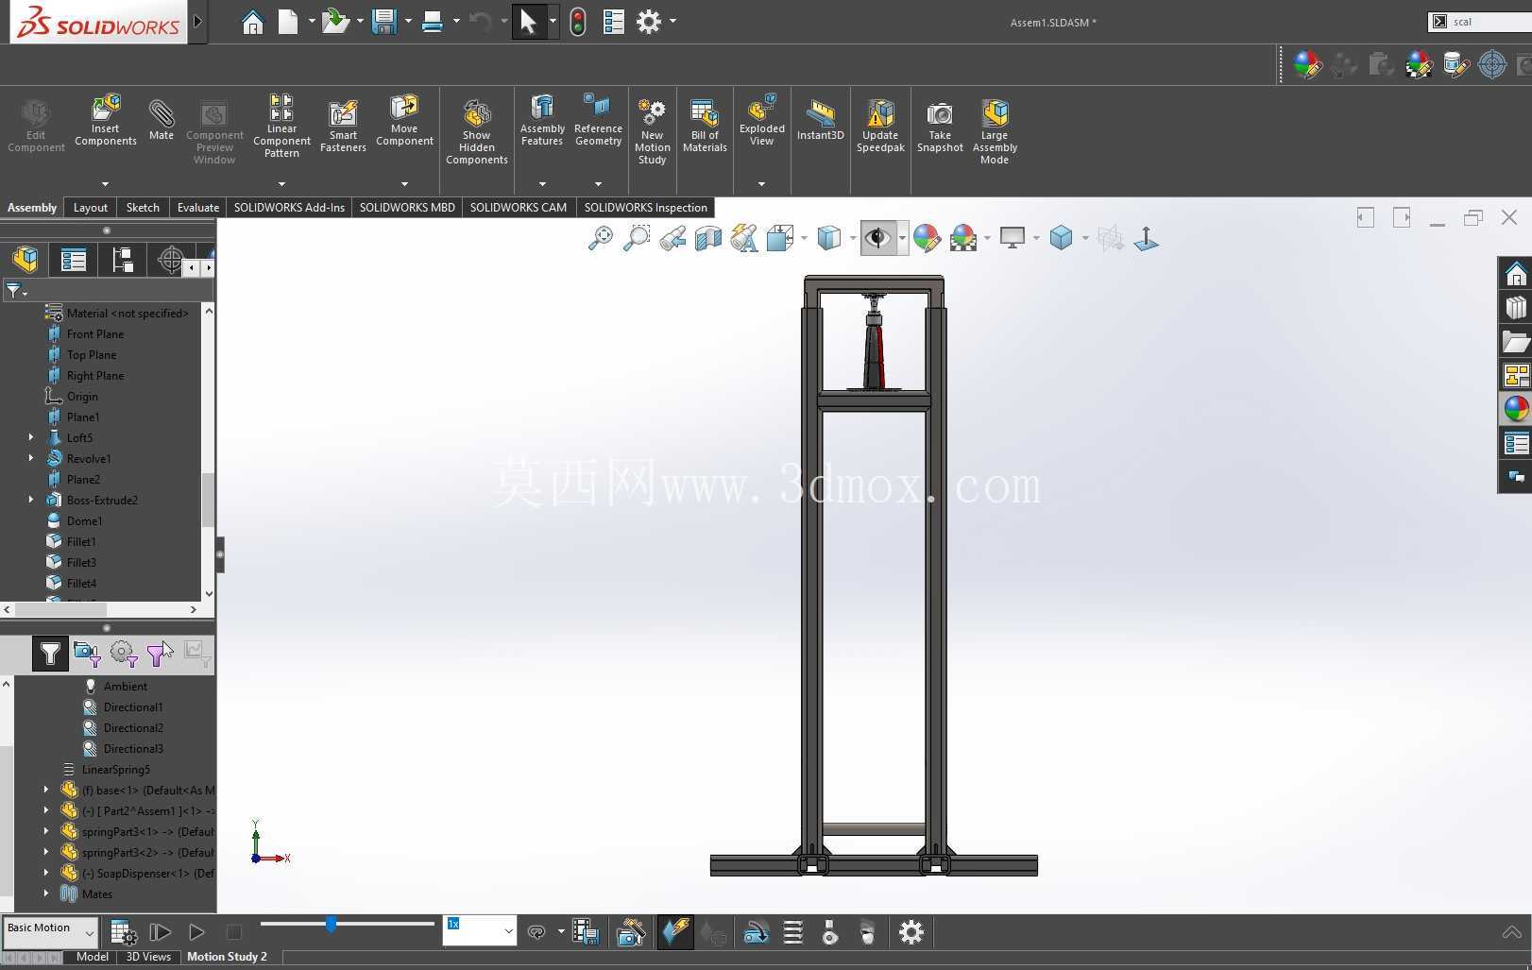Toggle Instant3D mode
This screenshot has width=1532, height=970.
click(820, 120)
